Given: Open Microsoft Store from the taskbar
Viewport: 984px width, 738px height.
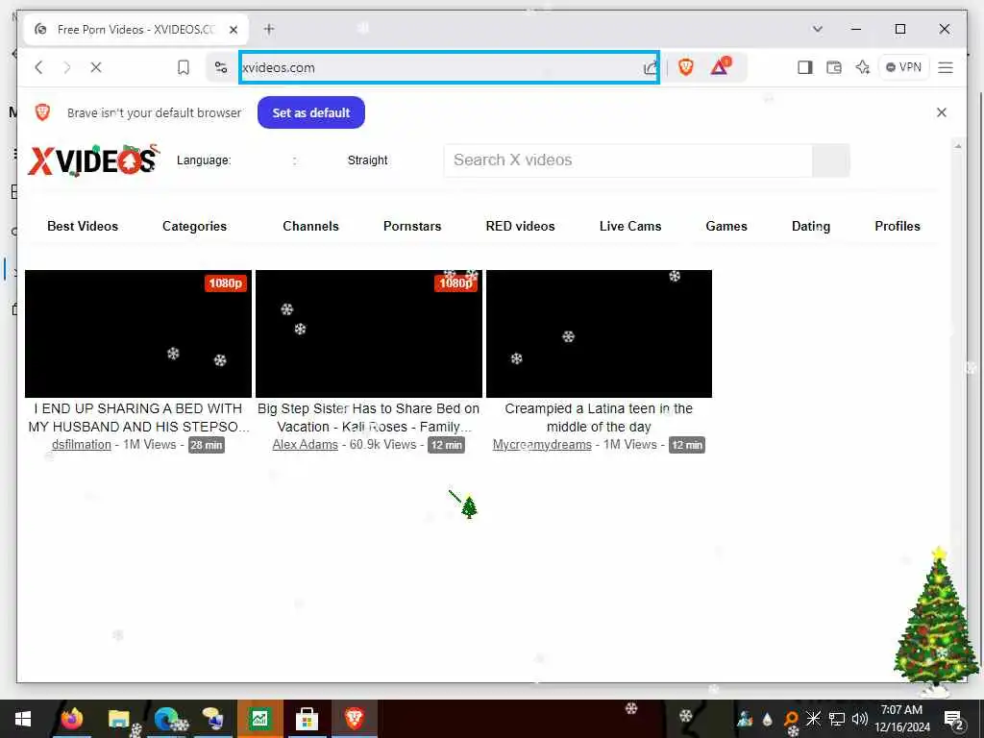Looking at the screenshot, I should pos(307,719).
